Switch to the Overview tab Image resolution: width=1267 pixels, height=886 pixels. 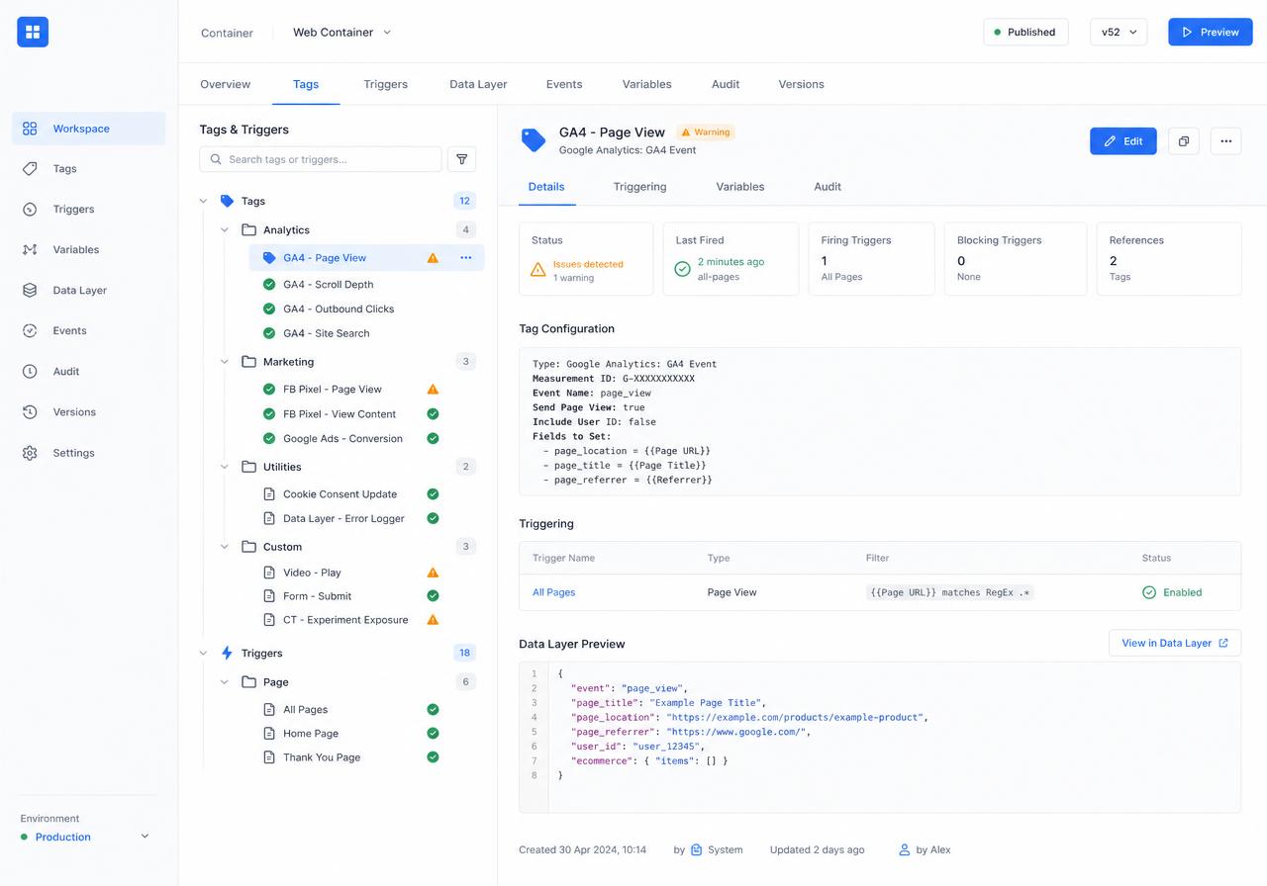tap(226, 84)
